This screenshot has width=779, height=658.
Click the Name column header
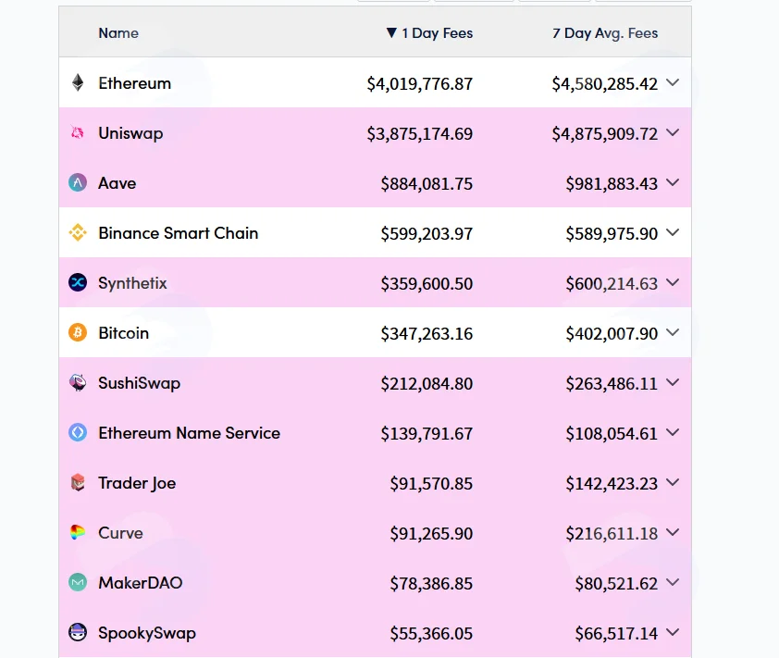tap(118, 33)
